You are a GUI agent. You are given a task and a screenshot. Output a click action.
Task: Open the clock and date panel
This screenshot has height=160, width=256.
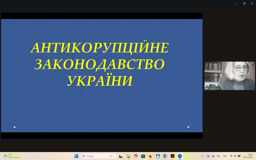pos(248,156)
